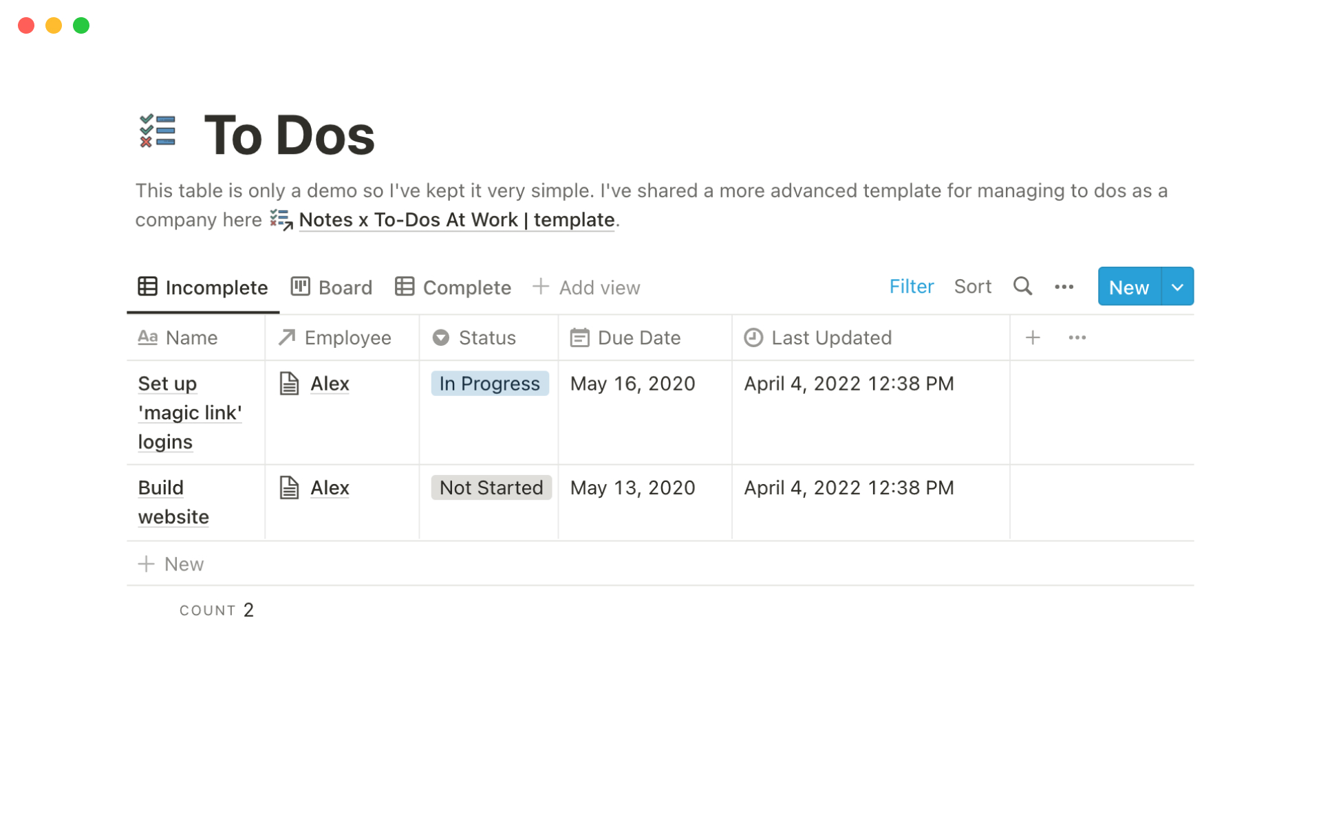Image resolution: width=1321 pixels, height=825 pixels.
Task: Select the Incomplete view tab
Action: point(203,287)
